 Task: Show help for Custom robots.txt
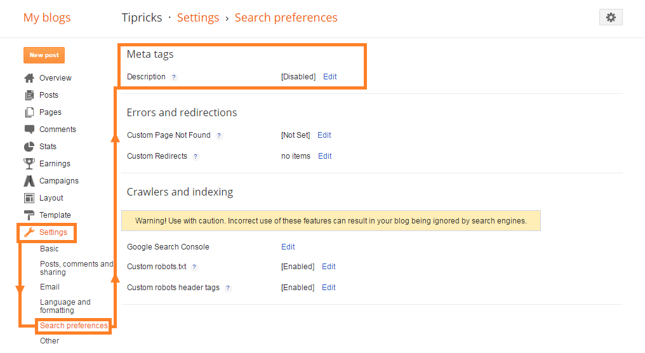click(194, 267)
